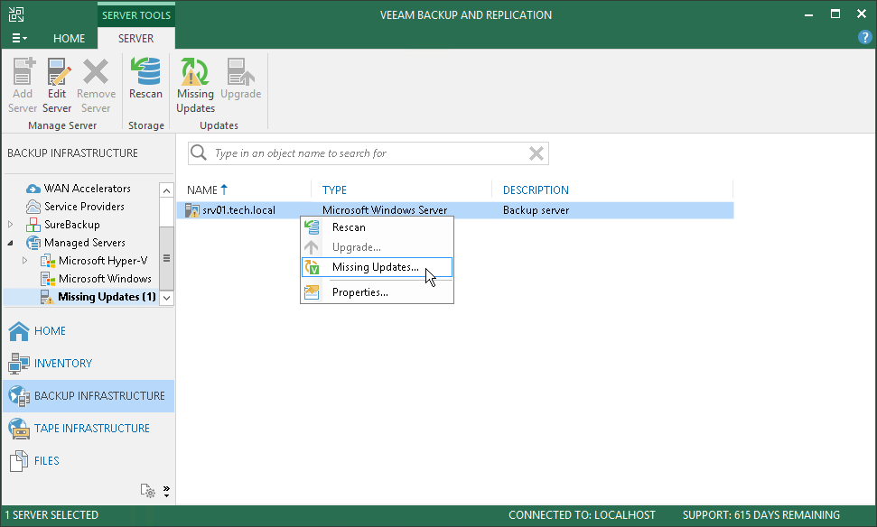This screenshot has height=527, width=877.
Task: Expand the SureBackup tree node
Action: coord(11,225)
